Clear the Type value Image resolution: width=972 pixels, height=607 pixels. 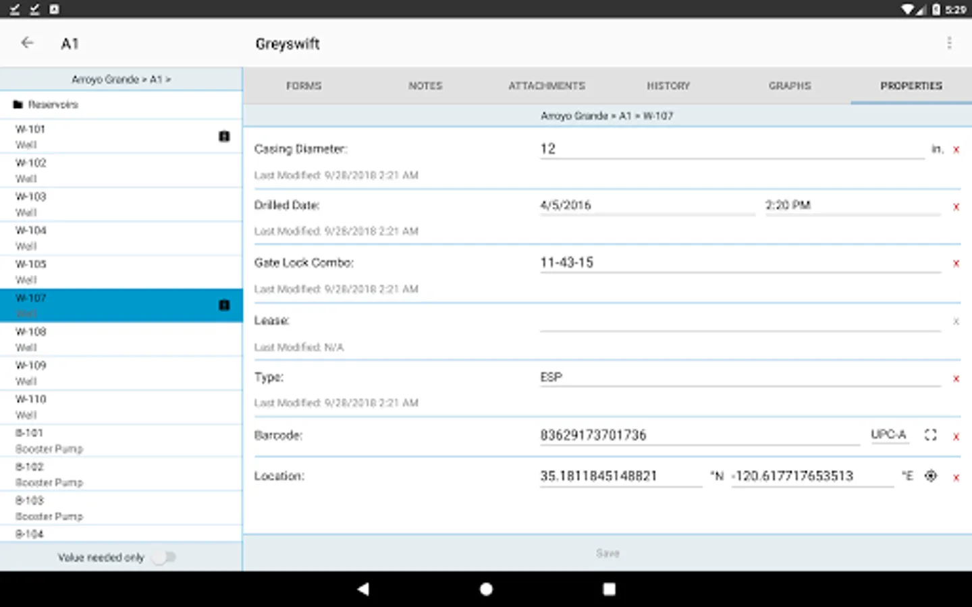point(956,379)
